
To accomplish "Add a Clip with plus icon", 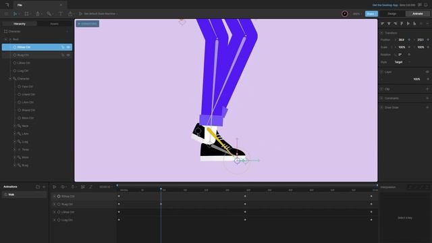I will pos(427,89).
